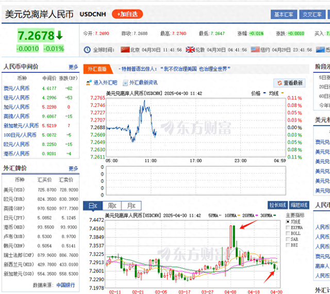330x294 pixels.
Task: Click the 昨收 7.2688 value
Action: 141,33
